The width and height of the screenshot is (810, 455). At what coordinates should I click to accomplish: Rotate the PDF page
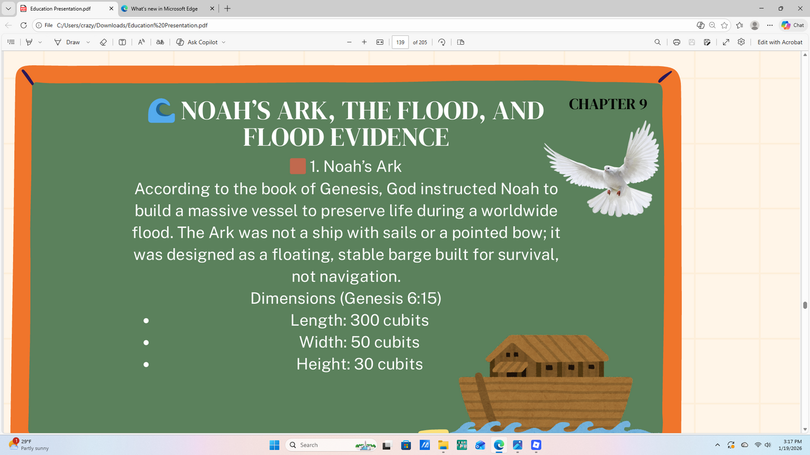(442, 42)
